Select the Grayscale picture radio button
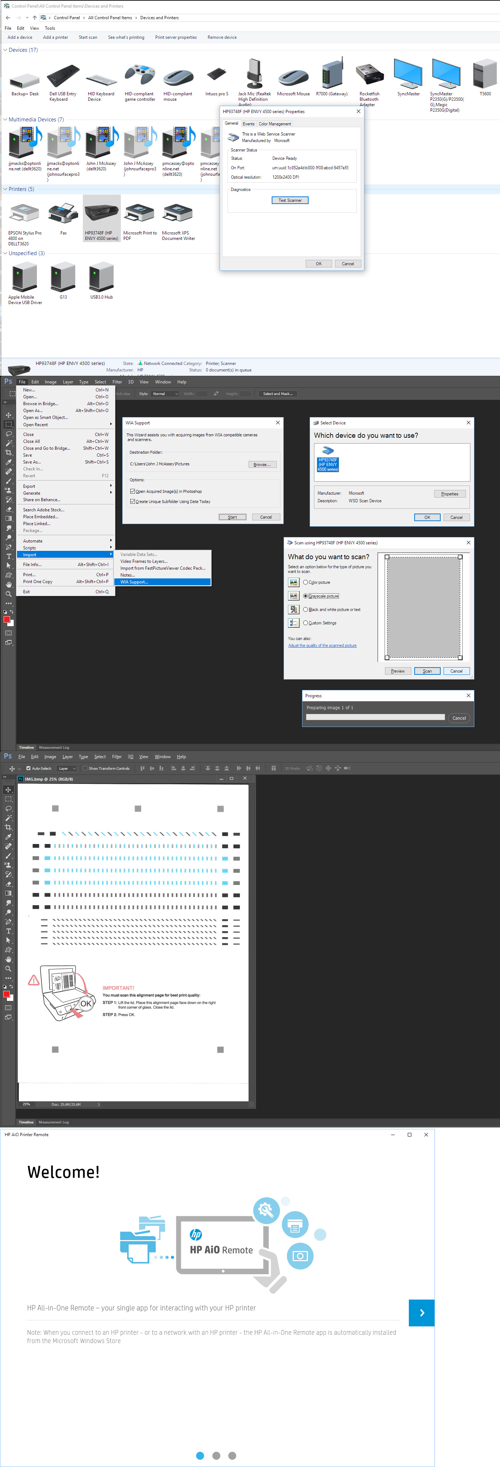 pyautogui.click(x=305, y=596)
